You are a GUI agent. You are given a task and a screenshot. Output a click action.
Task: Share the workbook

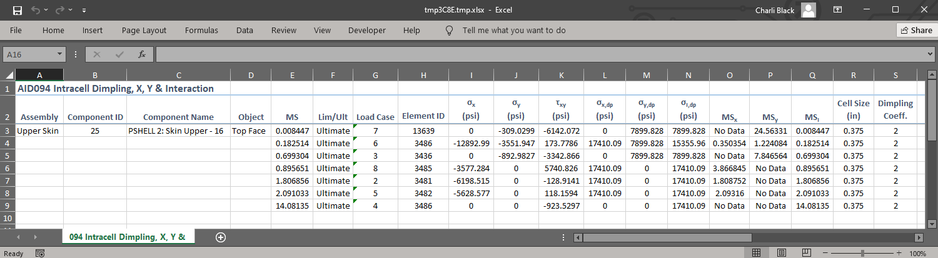pos(916,30)
